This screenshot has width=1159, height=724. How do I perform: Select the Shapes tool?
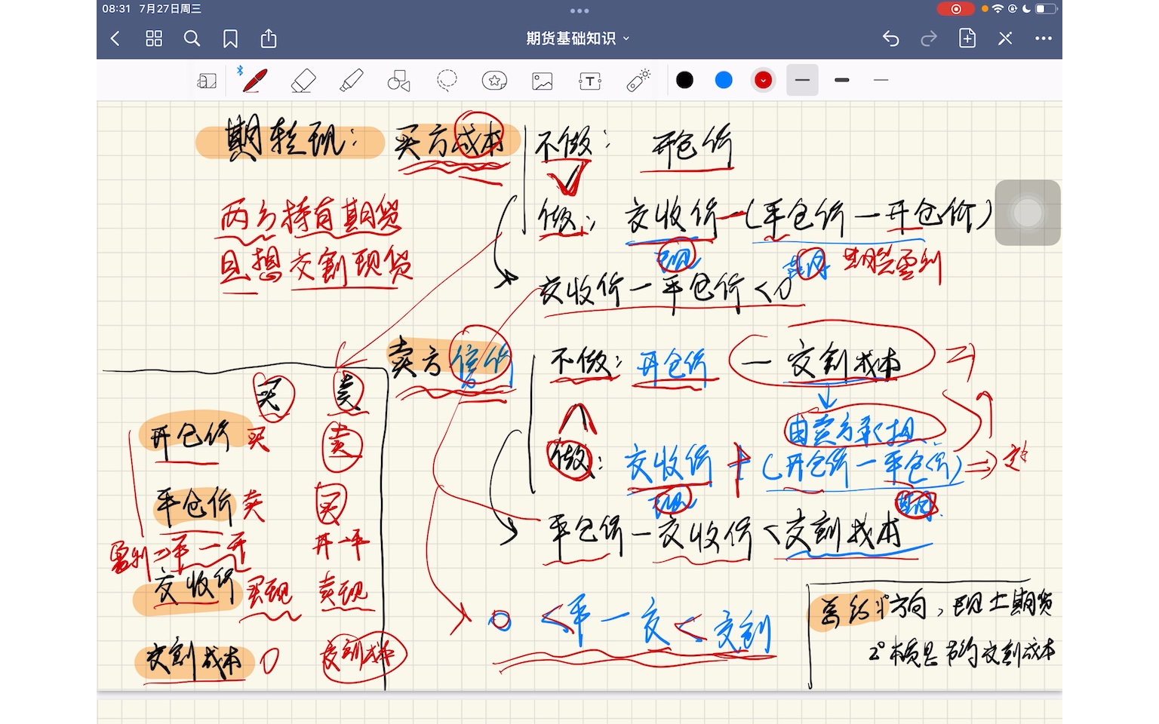click(398, 81)
